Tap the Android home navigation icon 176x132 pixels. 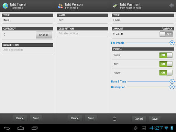tap(21, 128)
